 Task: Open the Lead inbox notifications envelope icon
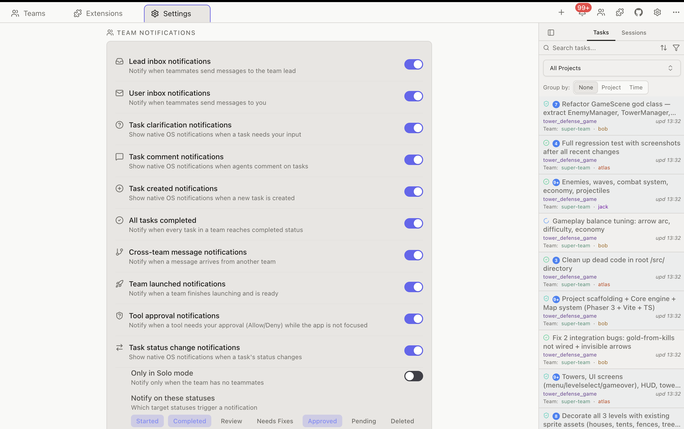(119, 61)
